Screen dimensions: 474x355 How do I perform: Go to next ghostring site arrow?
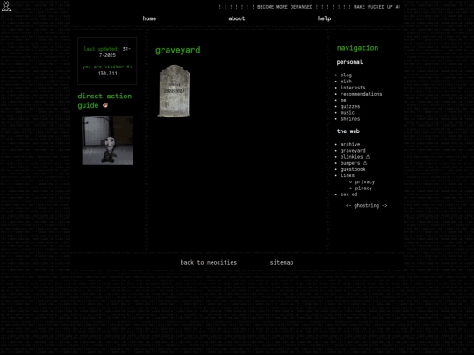click(384, 206)
